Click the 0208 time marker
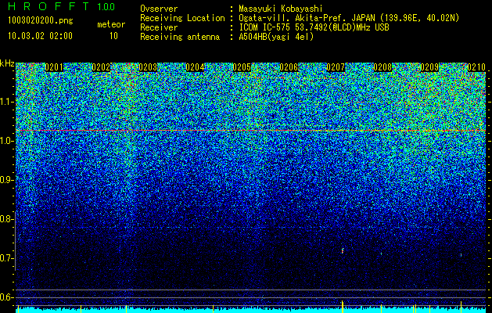 [382, 67]
